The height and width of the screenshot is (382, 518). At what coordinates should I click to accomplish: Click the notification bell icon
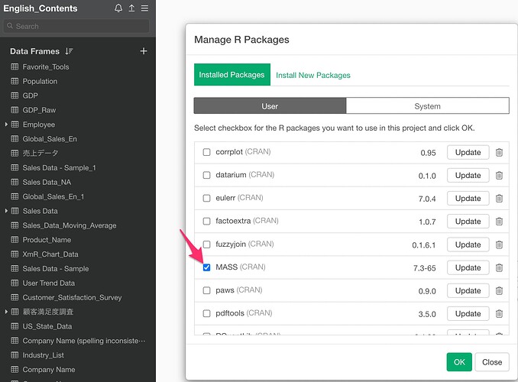click(x=118, y=8)
